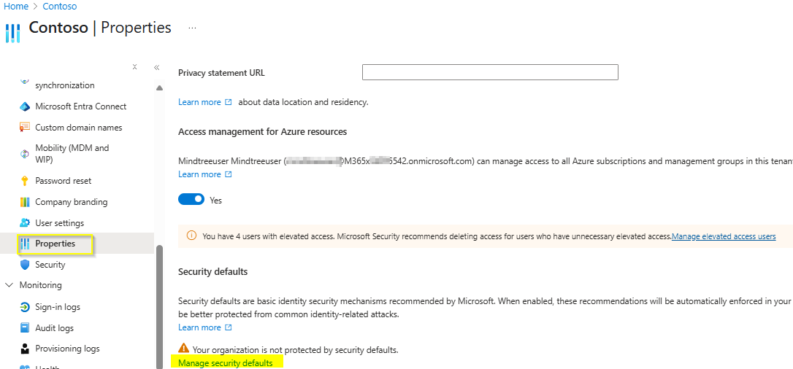Screen dimensions: 793x369
Task: Click the Privacy statement URL label
Action: coord(221,73)
